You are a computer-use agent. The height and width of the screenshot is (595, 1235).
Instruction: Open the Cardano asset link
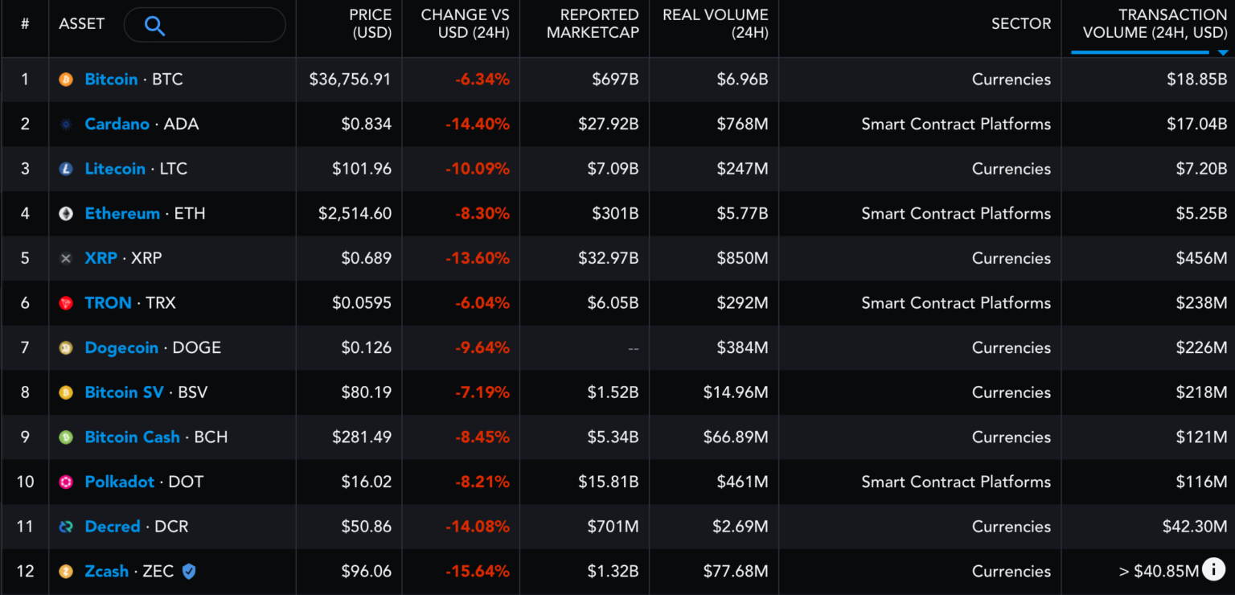coord(117,125)
